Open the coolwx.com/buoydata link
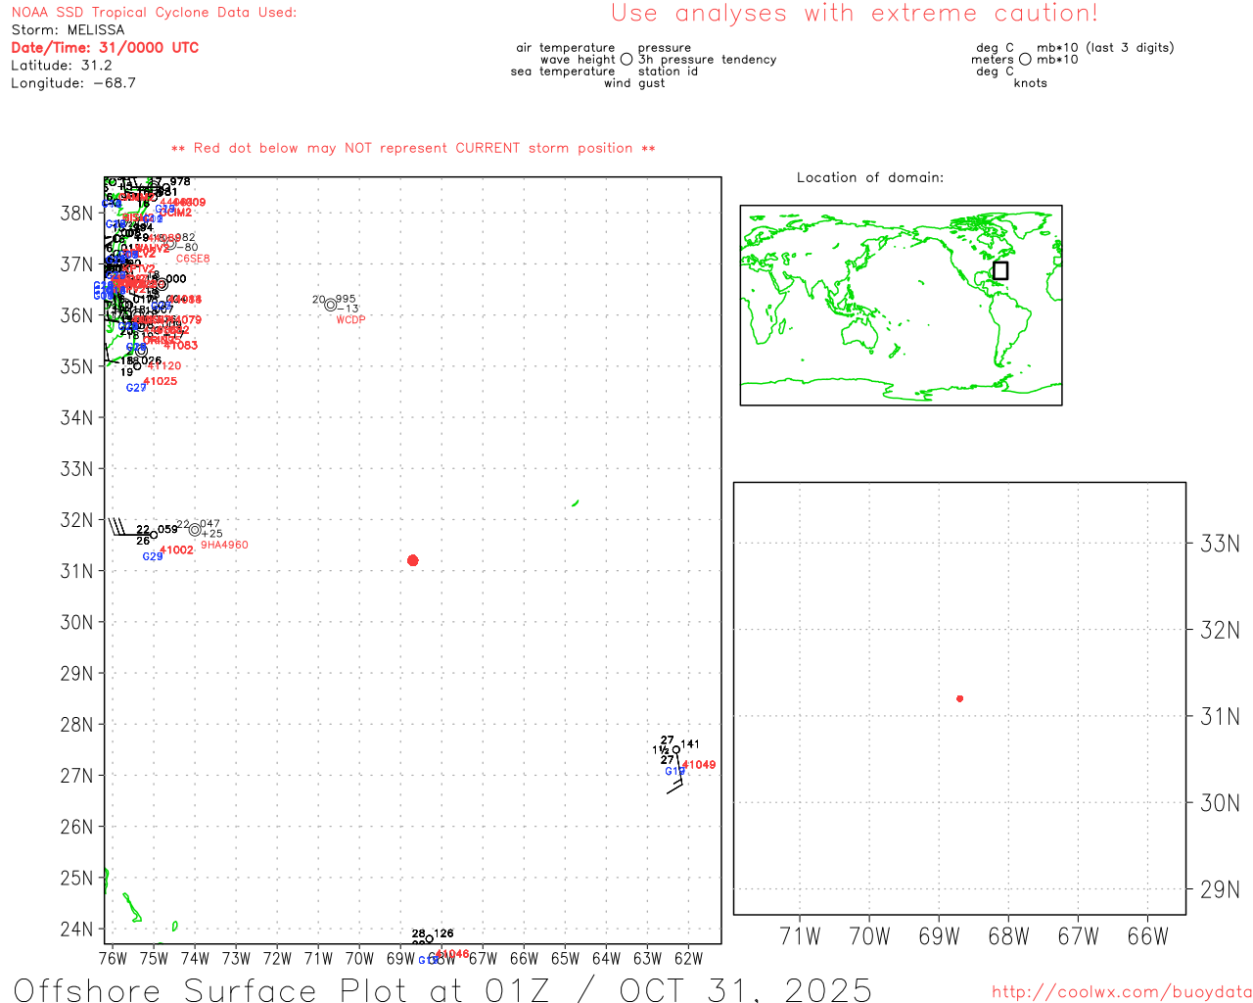 coord(1122,992)
